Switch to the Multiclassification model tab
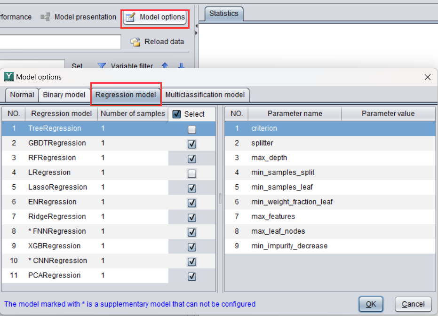The image size is (438, 316). point(206,95)
